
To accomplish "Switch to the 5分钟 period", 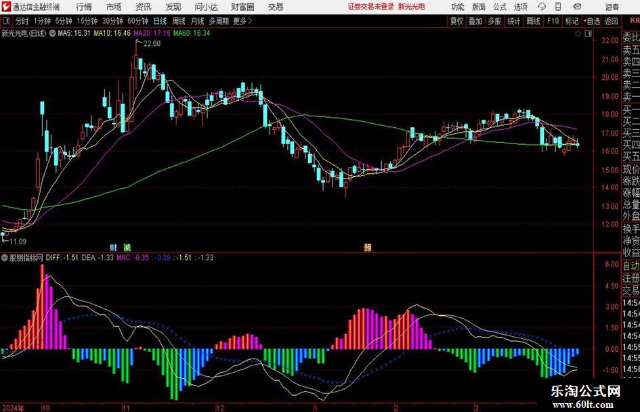I will tap(63, 21).
